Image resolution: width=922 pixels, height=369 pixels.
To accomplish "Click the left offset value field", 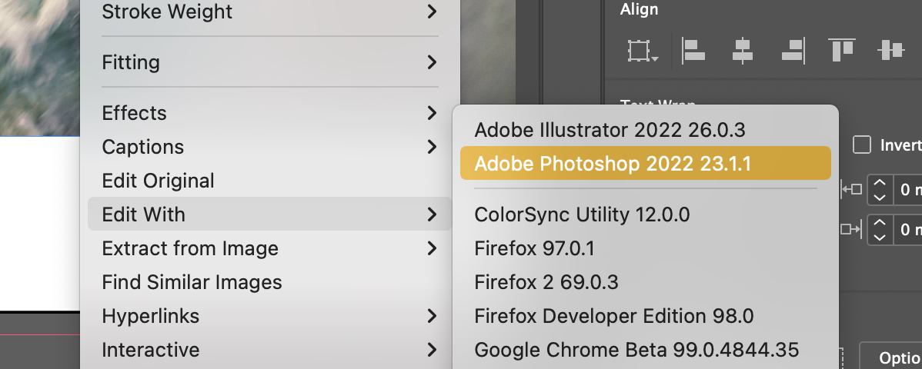I will 907,190.
